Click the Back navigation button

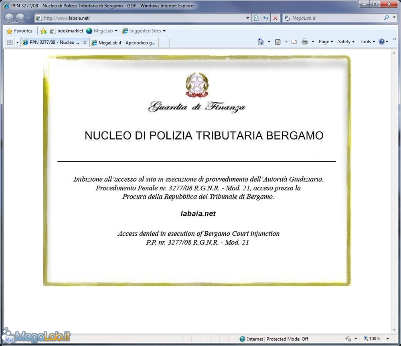click(9, 18)
